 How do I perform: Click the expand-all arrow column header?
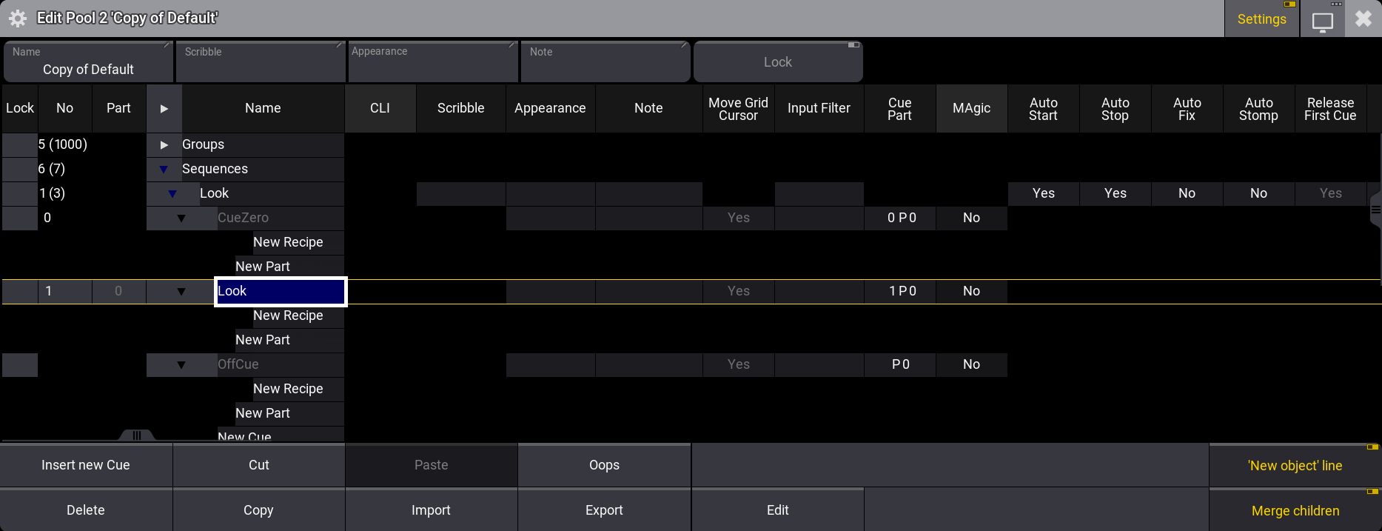coord(164,109)
